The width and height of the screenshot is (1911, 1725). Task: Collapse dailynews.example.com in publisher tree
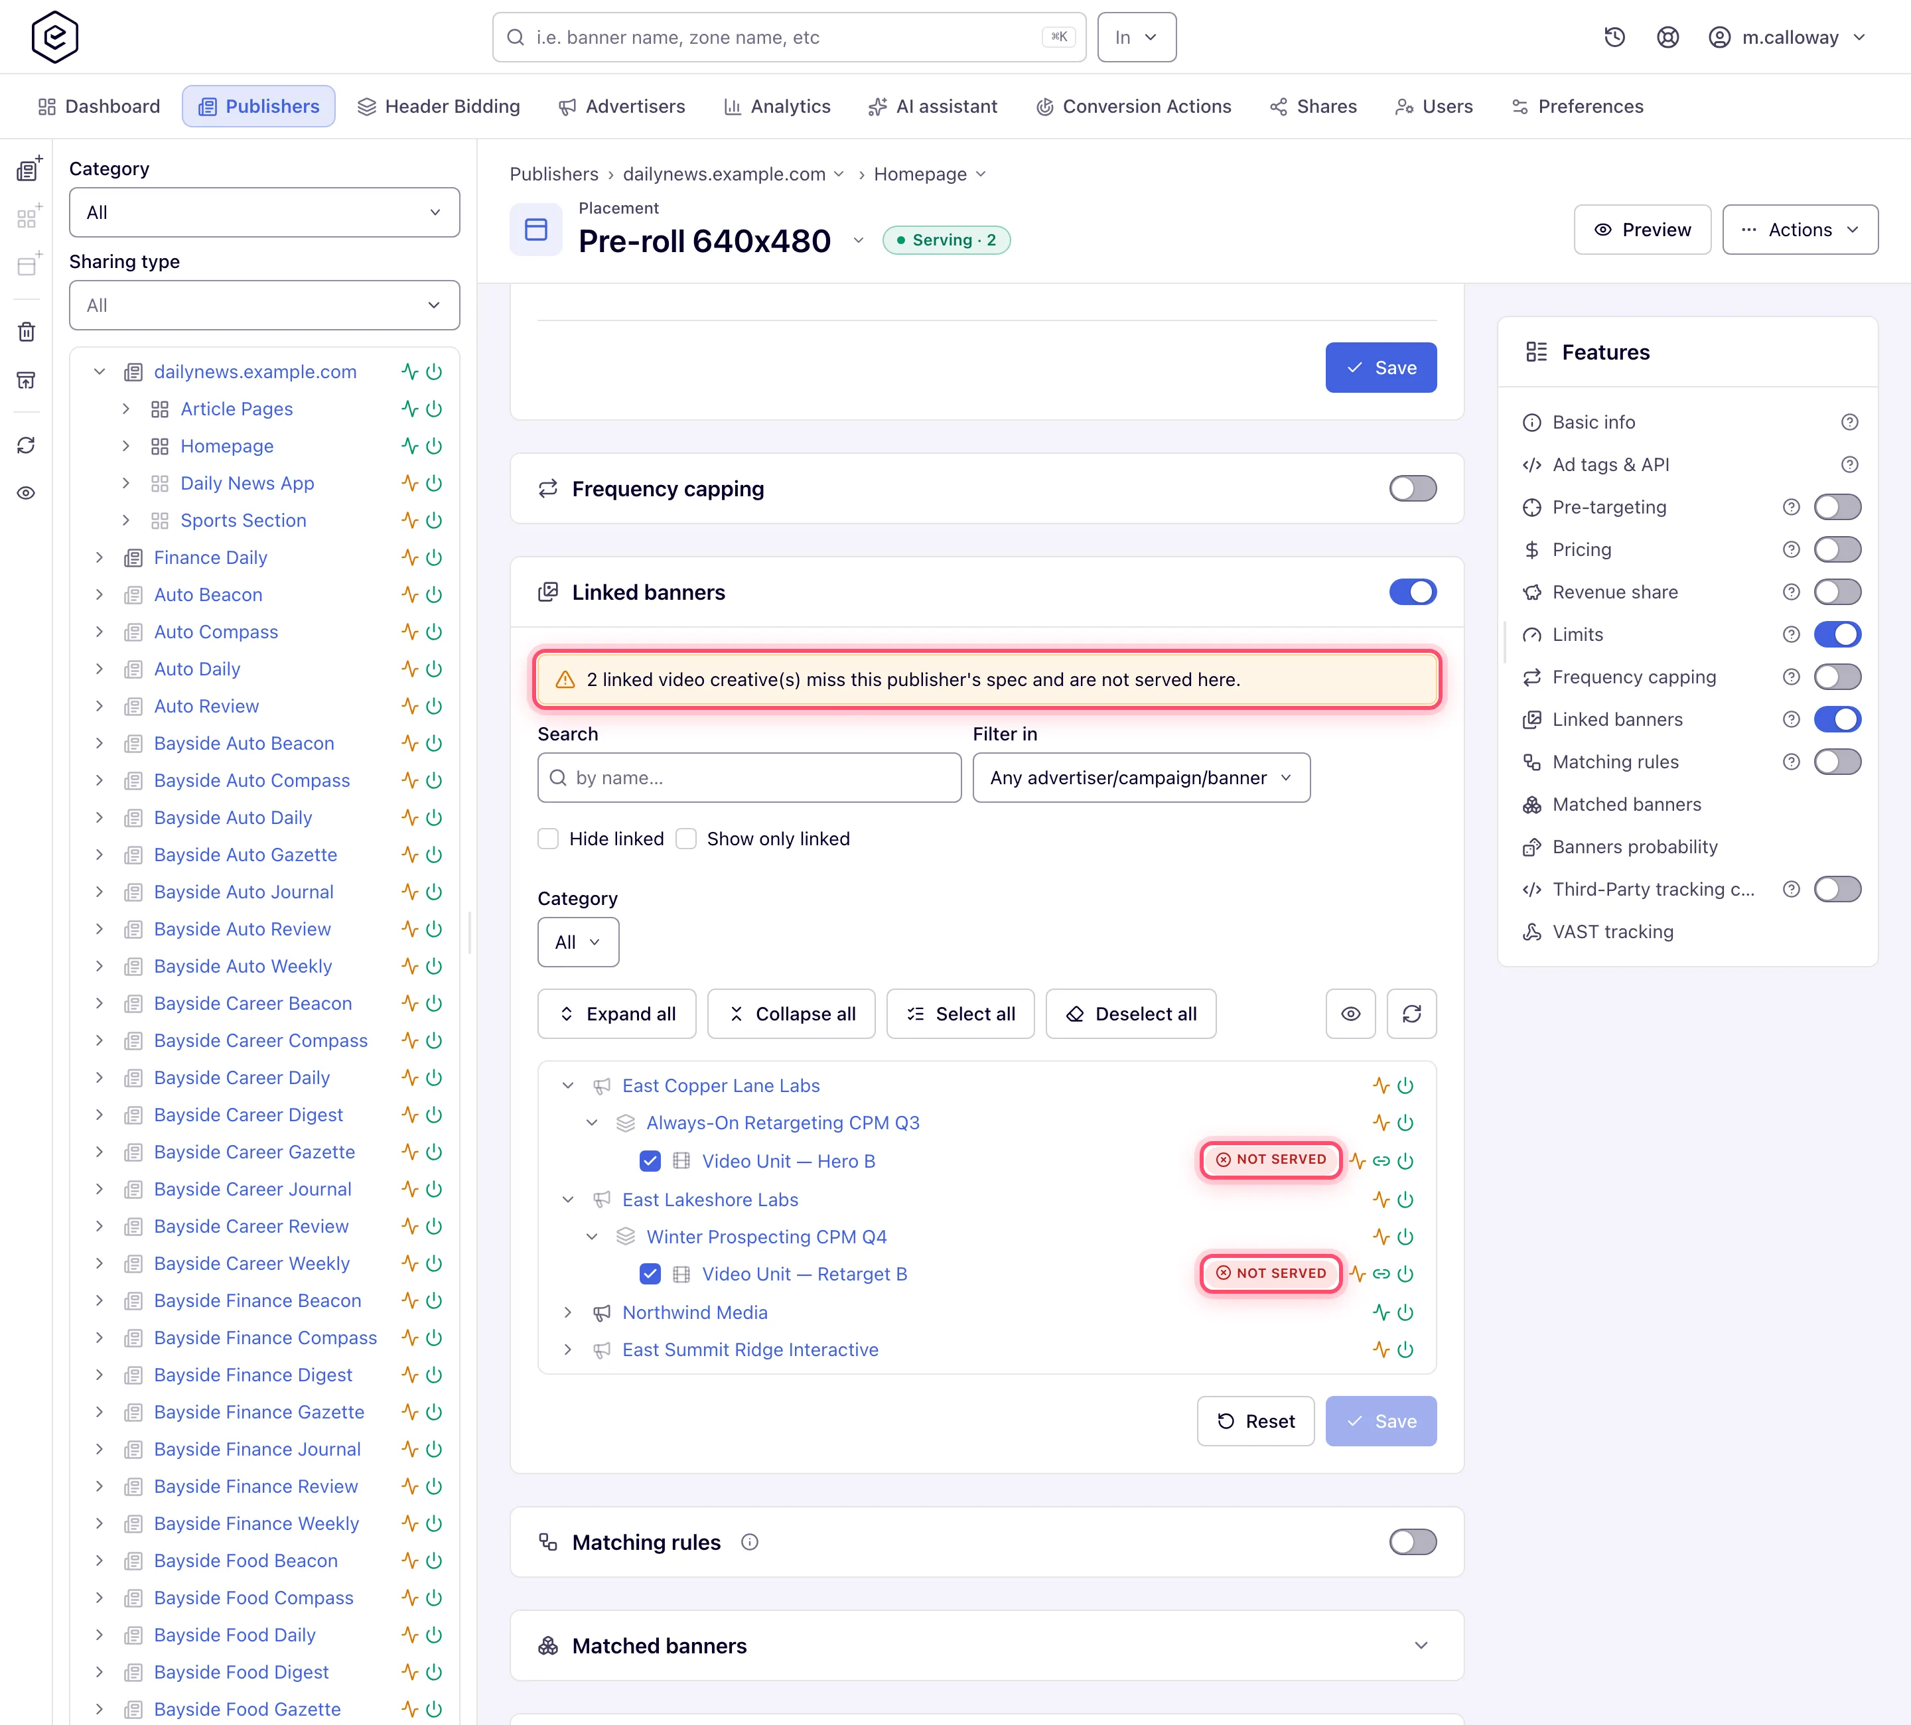point(100,372)
